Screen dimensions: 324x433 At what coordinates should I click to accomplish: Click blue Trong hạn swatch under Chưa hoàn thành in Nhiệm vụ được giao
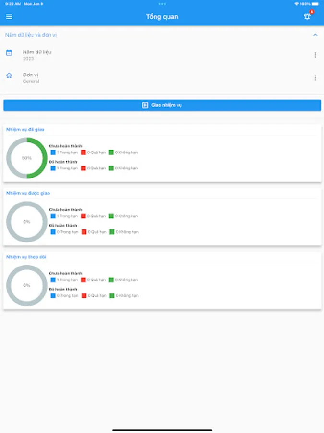pos(53,216)
